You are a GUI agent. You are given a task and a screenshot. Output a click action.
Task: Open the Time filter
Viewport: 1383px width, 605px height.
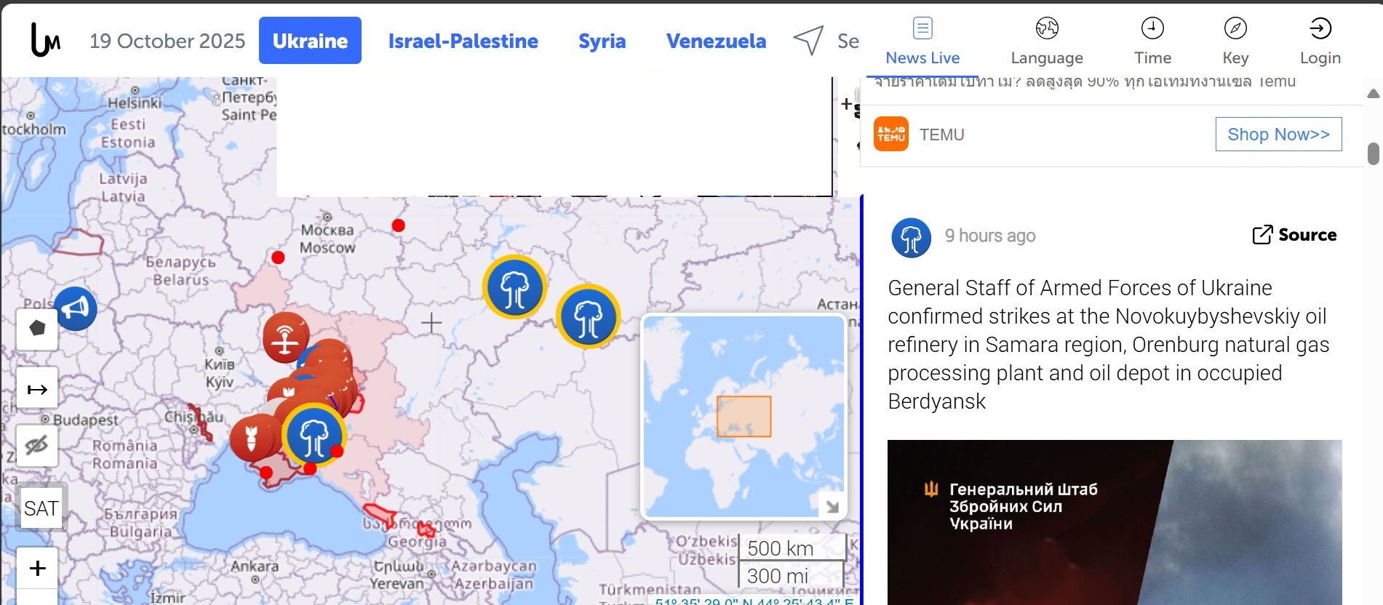(x=1152, y=41)
